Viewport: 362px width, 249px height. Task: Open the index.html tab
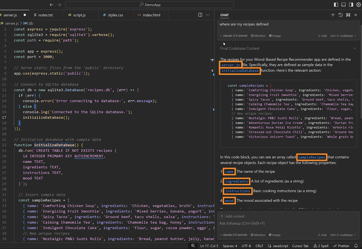coord(151,15)
